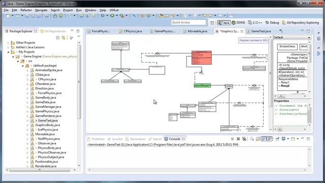Switch to the C/C++ perspective
Viewport: 325px width, 183px height.
pos(255,22)
